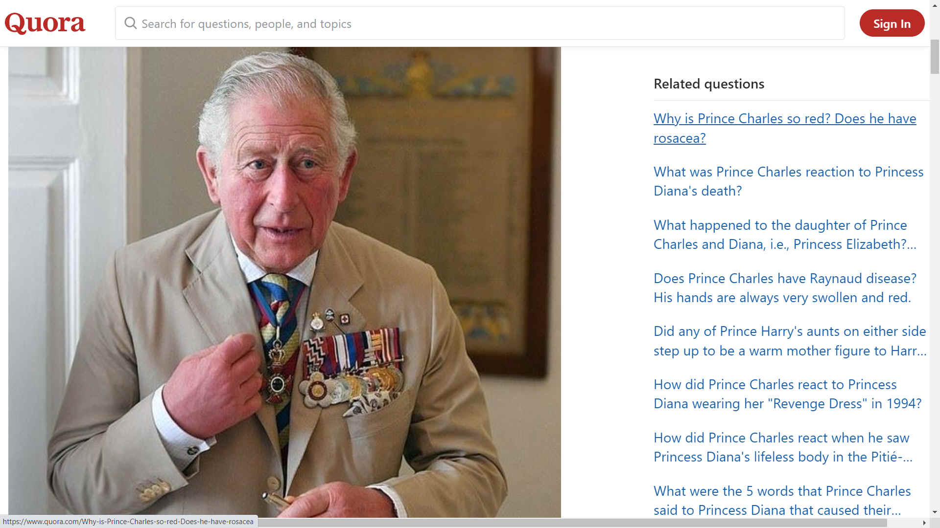This screenshot has height=528, width=940.
Task: Open the '5 words' Prince Charles question
Action: (782, 501)
